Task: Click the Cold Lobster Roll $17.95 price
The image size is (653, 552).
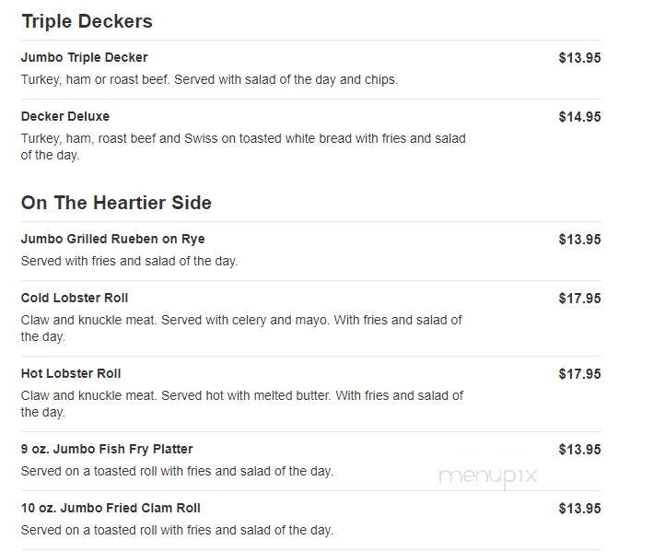Action: (579, 299)
